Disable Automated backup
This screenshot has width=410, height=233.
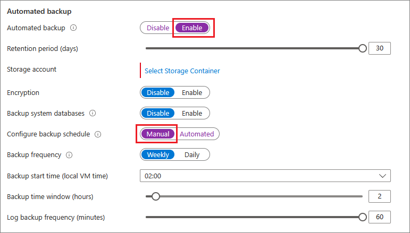158,28
